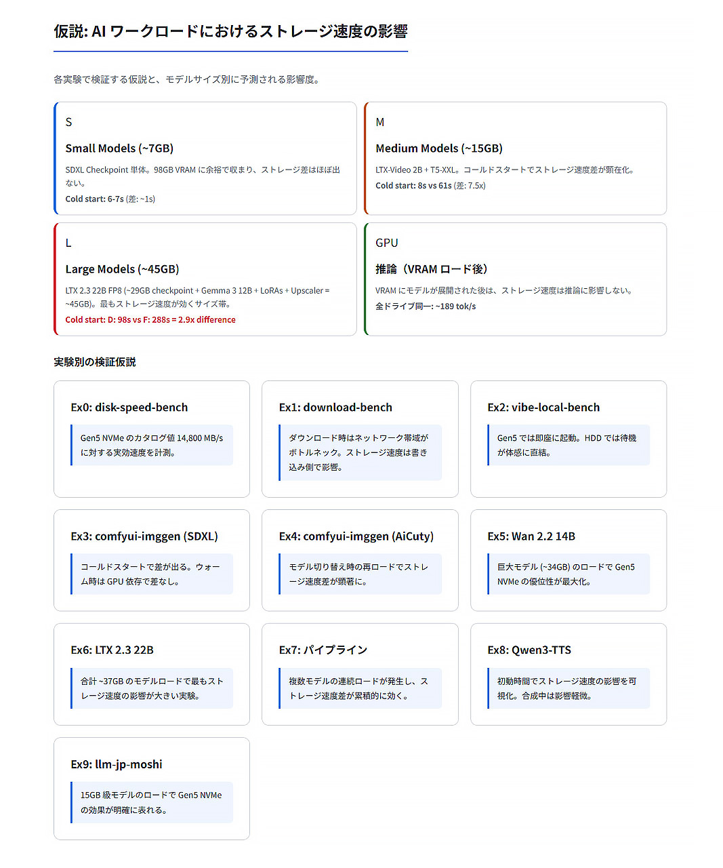The height and width of the screenshot is (868, 723).
Task: Click the M label badge
Action: coord(379,122)
